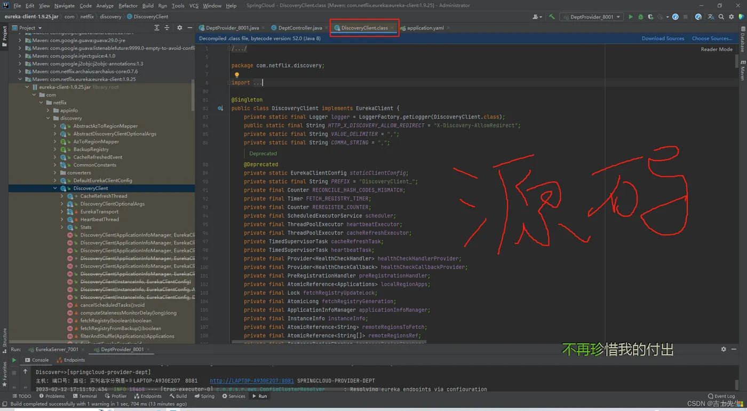Toggle the Terminal tool window button
The height and width of the screenshot is (411, 747).
pos(84,396)
